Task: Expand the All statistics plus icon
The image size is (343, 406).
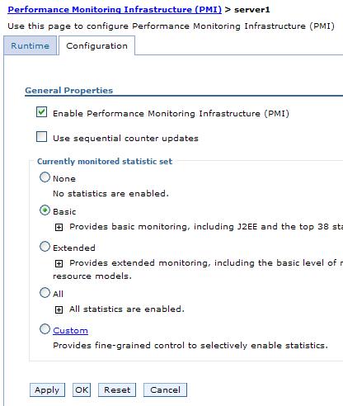Action: 59,309
